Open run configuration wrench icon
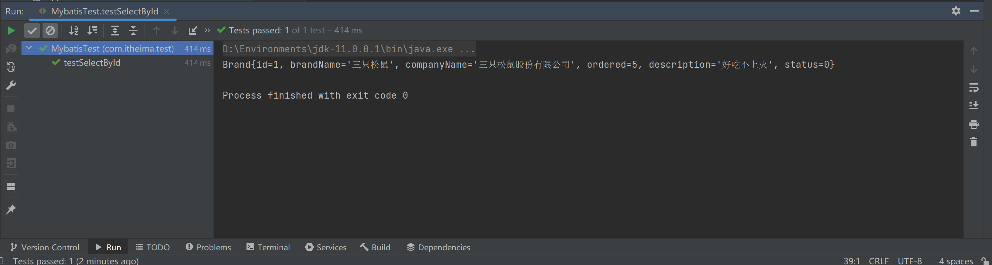The image size is (992, 265). coord(11,85)
